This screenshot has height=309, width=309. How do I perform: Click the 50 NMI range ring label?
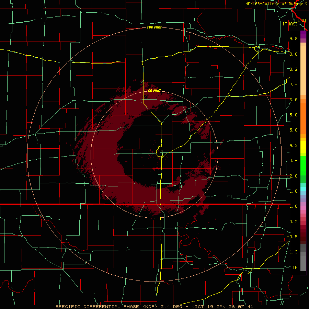(x=154, y=91)
